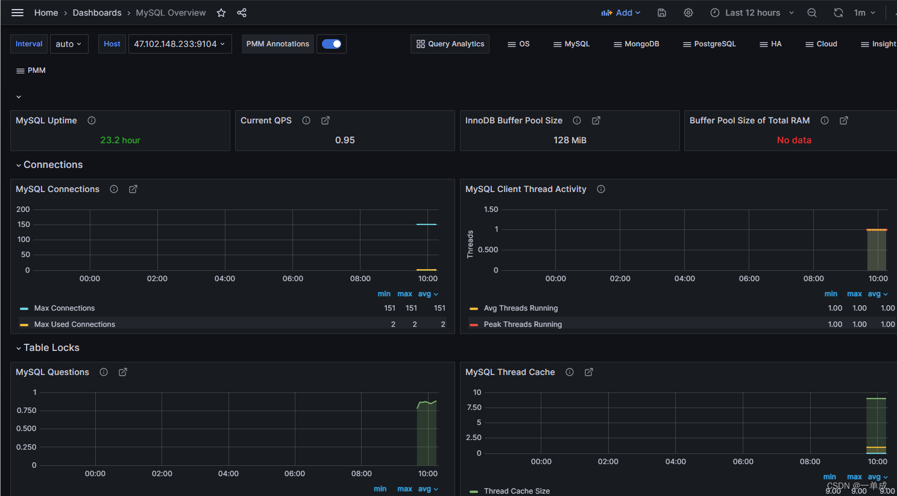Open MySQL Questions external link icon

[123, 372]
